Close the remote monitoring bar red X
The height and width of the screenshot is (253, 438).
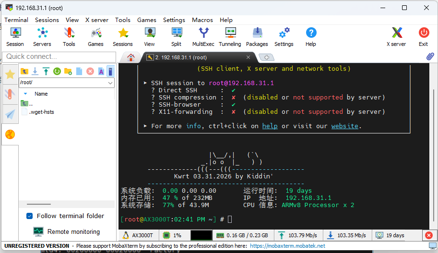coord(429,235)
